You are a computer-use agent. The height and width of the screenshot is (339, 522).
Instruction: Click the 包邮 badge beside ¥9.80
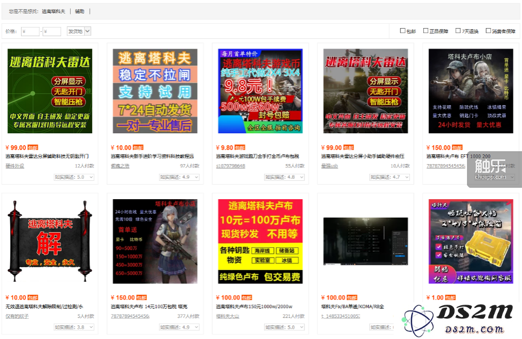click(x=240, y=147)
